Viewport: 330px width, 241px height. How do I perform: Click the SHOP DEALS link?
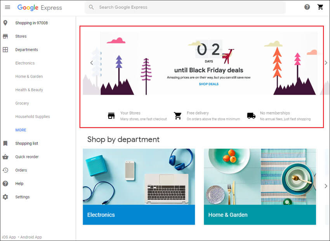tap(209, 84)
